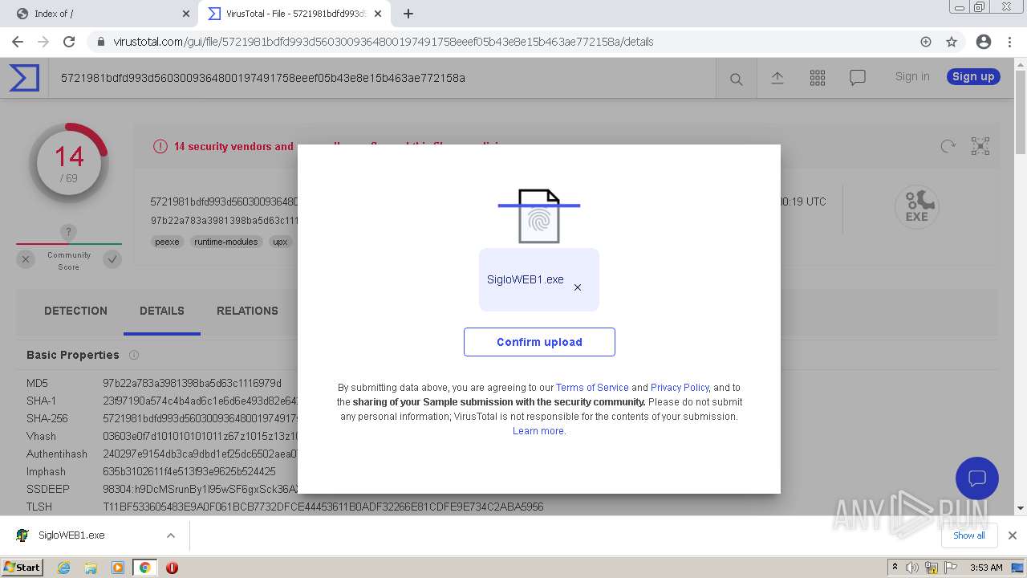
Task: Expand the SigloWEB1.exe download options chevron
Action: [171, 535]
